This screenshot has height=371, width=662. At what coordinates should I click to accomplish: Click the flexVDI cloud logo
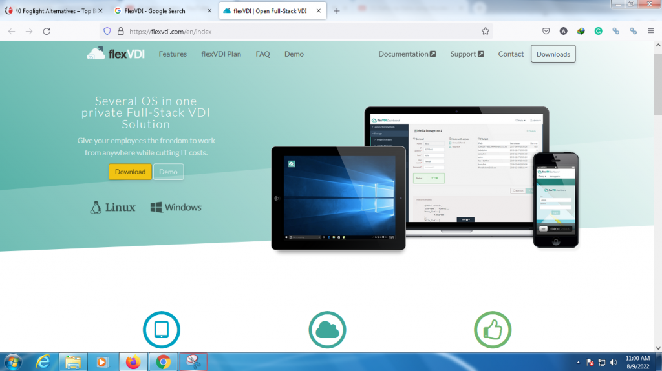[116, 54]
